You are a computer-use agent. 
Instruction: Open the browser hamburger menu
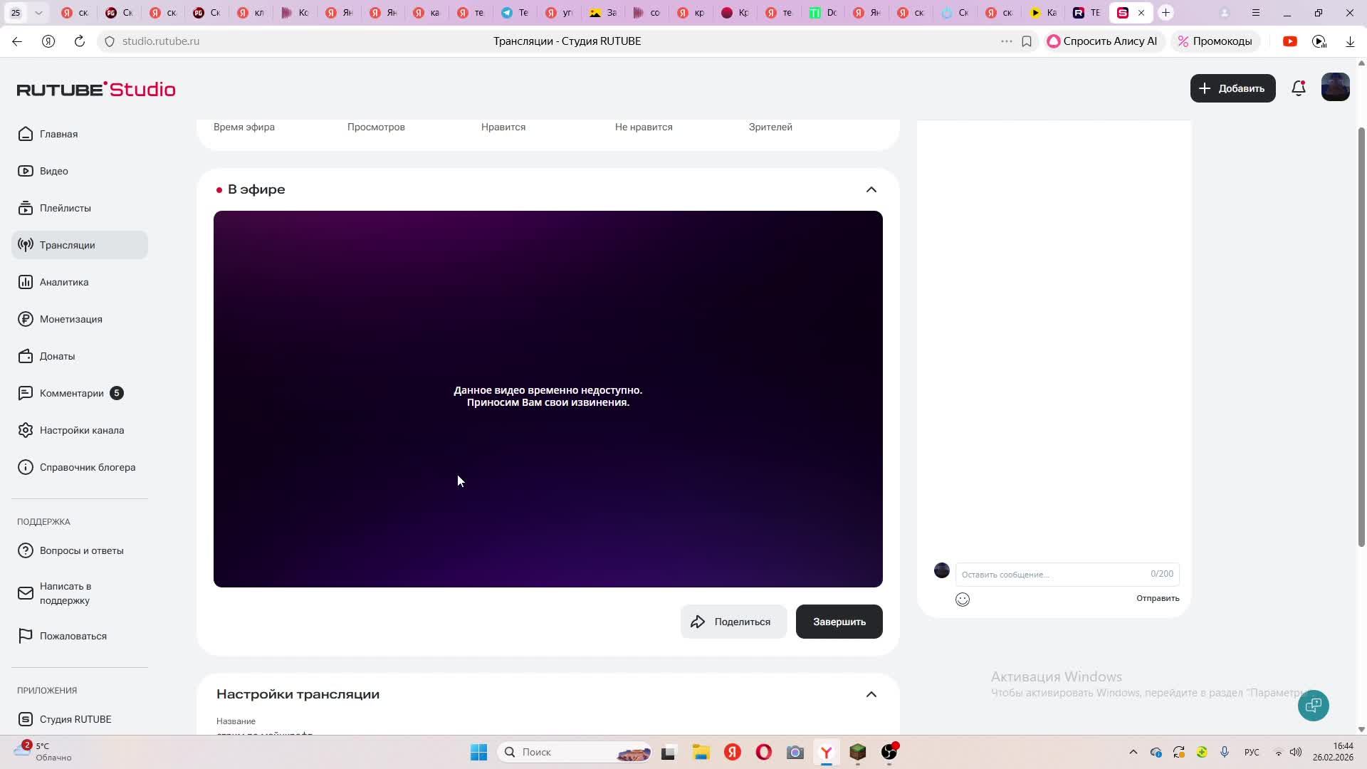pos(1256,13)
